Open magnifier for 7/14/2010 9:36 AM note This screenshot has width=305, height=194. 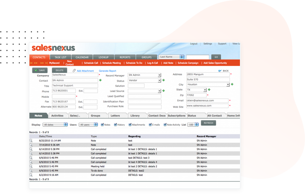(31, 145)
